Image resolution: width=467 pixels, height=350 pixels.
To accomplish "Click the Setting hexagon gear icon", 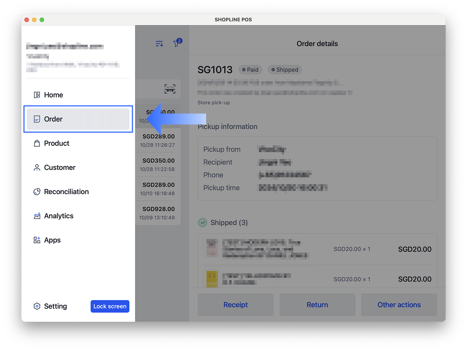I will [x=37, y=306].
